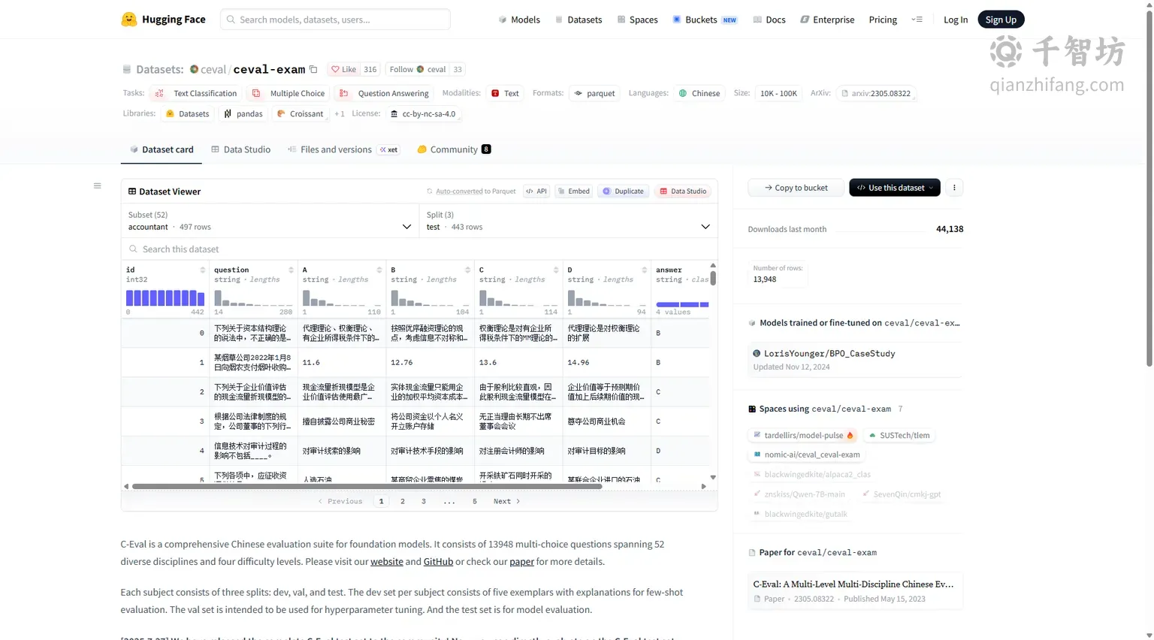1154x640 pixels.
Task: Sort by the id column
Action: pos(202,270)
